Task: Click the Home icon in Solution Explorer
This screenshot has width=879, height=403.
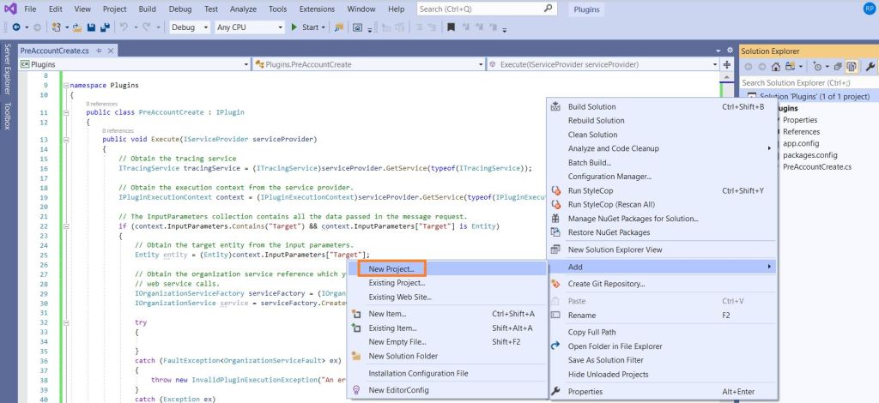Action: [776, 66]
